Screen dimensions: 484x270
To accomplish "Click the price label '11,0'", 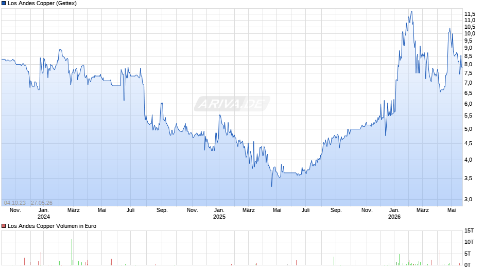I will 470,21.
